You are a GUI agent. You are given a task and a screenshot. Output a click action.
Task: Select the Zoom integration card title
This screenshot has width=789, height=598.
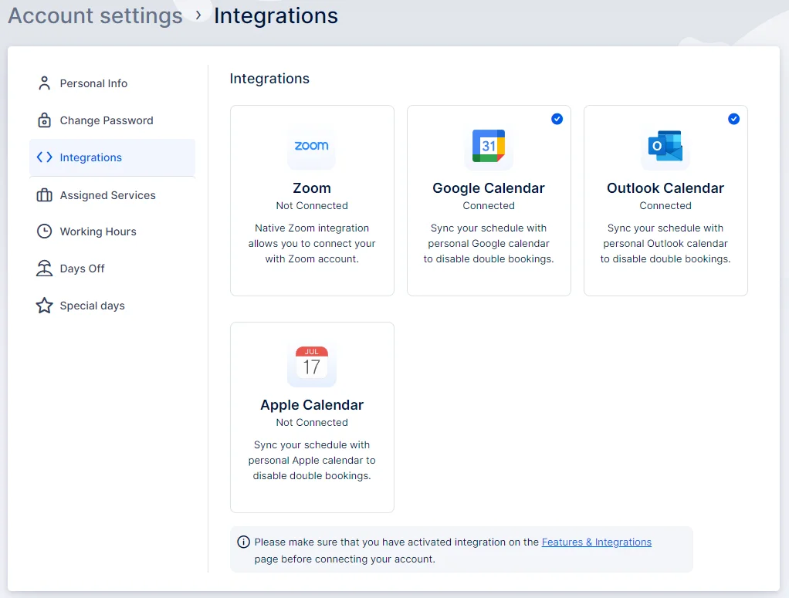312,188
